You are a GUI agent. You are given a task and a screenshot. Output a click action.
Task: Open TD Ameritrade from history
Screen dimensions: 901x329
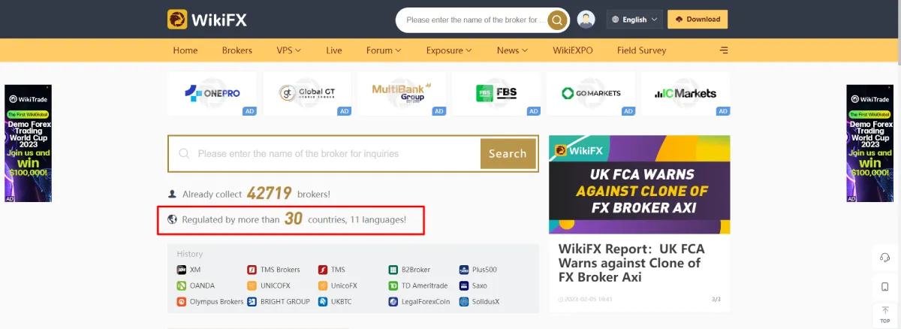click(418, 285)
